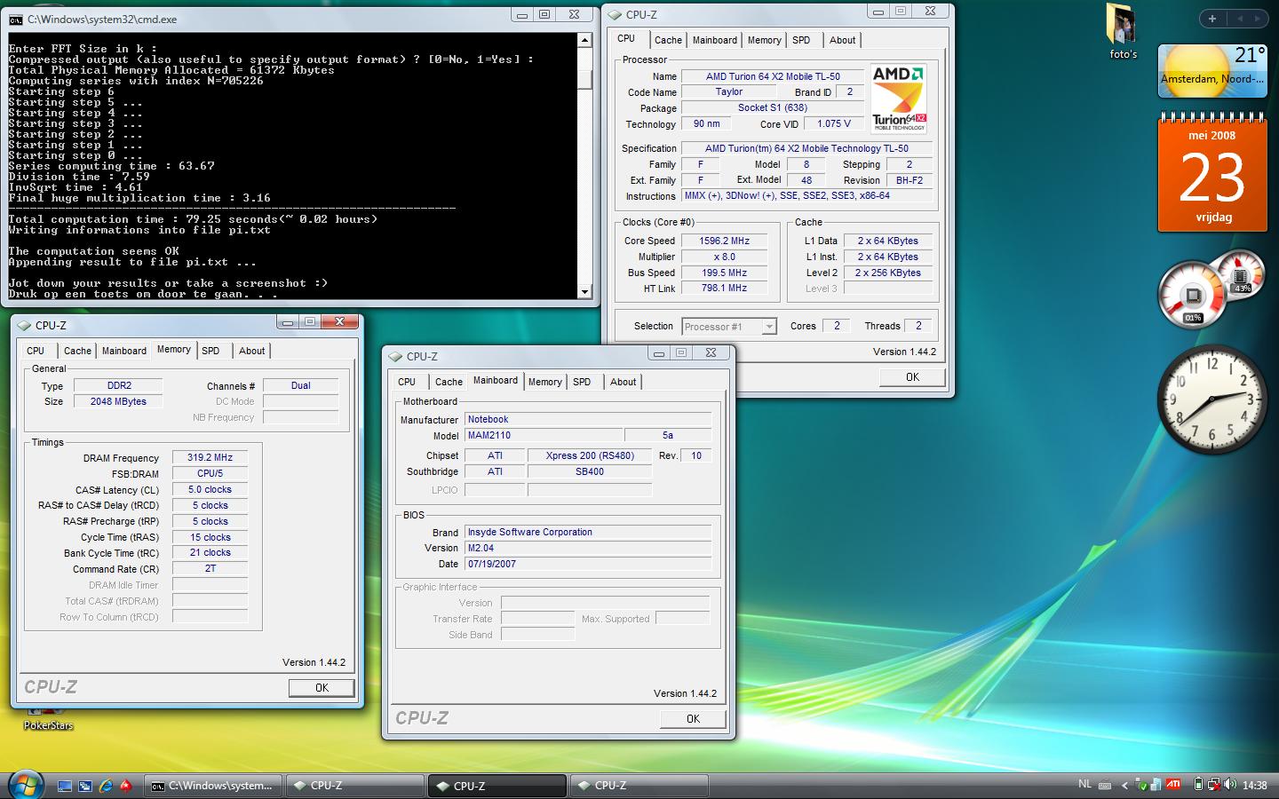Click the Chipset value Xpress 200 (RS480)
The image size is (1279, 799).
tap(590, 456)
